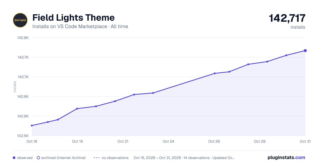Click the no observations legend label
The width and height of the screenshot is (318, 167).
115,158
